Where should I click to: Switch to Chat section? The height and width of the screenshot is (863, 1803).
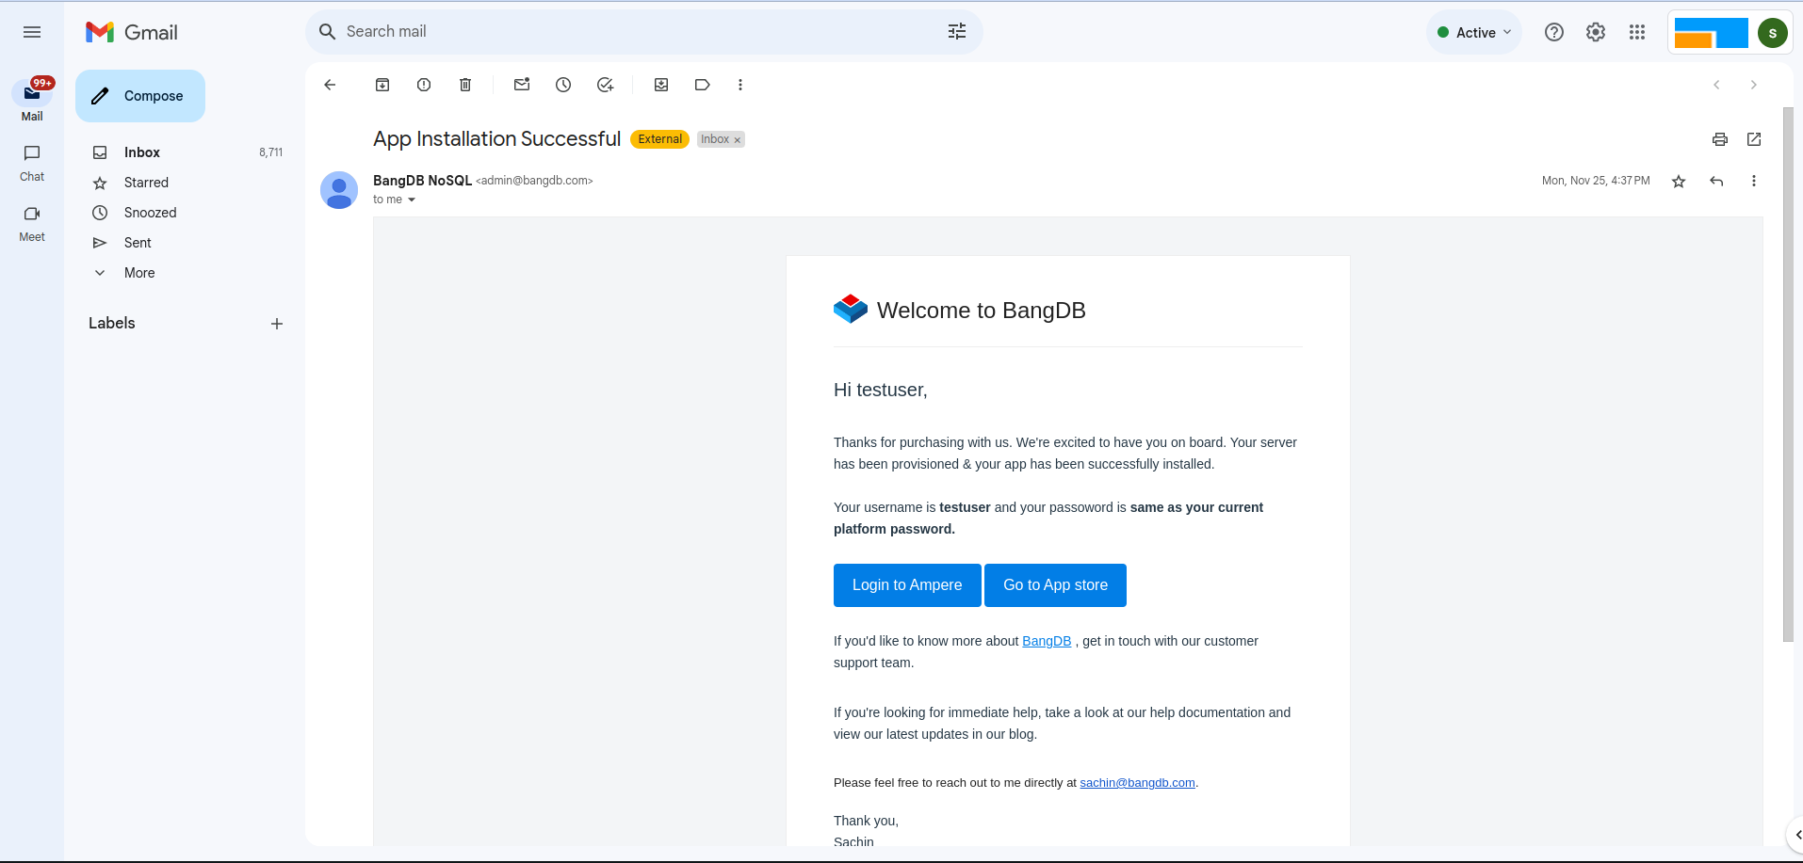[x=32, y=163]
